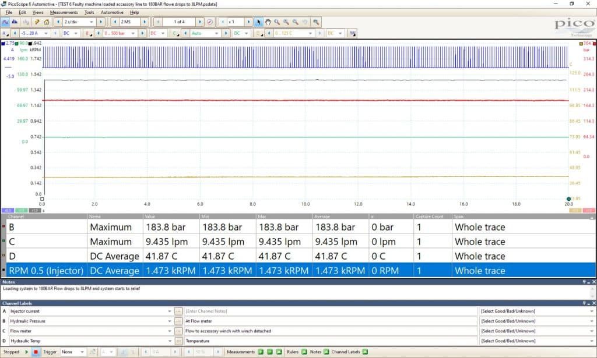Select the hand pan tool

click(268, 22)
